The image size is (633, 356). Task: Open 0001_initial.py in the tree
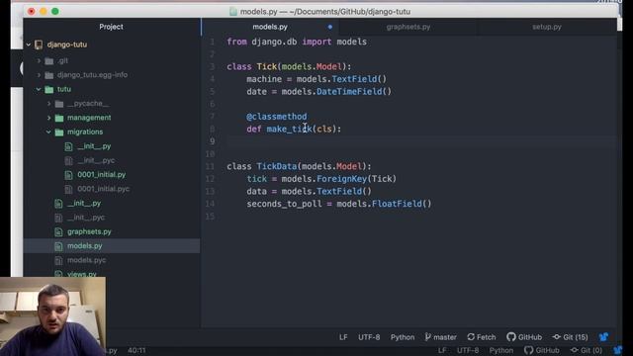101,175
